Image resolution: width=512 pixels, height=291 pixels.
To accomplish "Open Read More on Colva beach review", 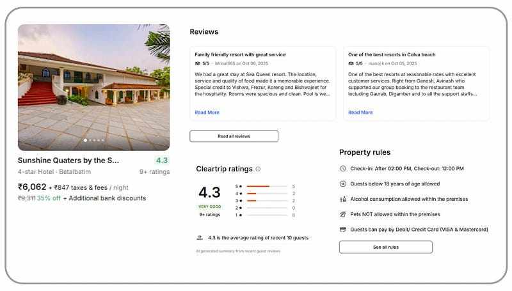I will tap(360, 113).
